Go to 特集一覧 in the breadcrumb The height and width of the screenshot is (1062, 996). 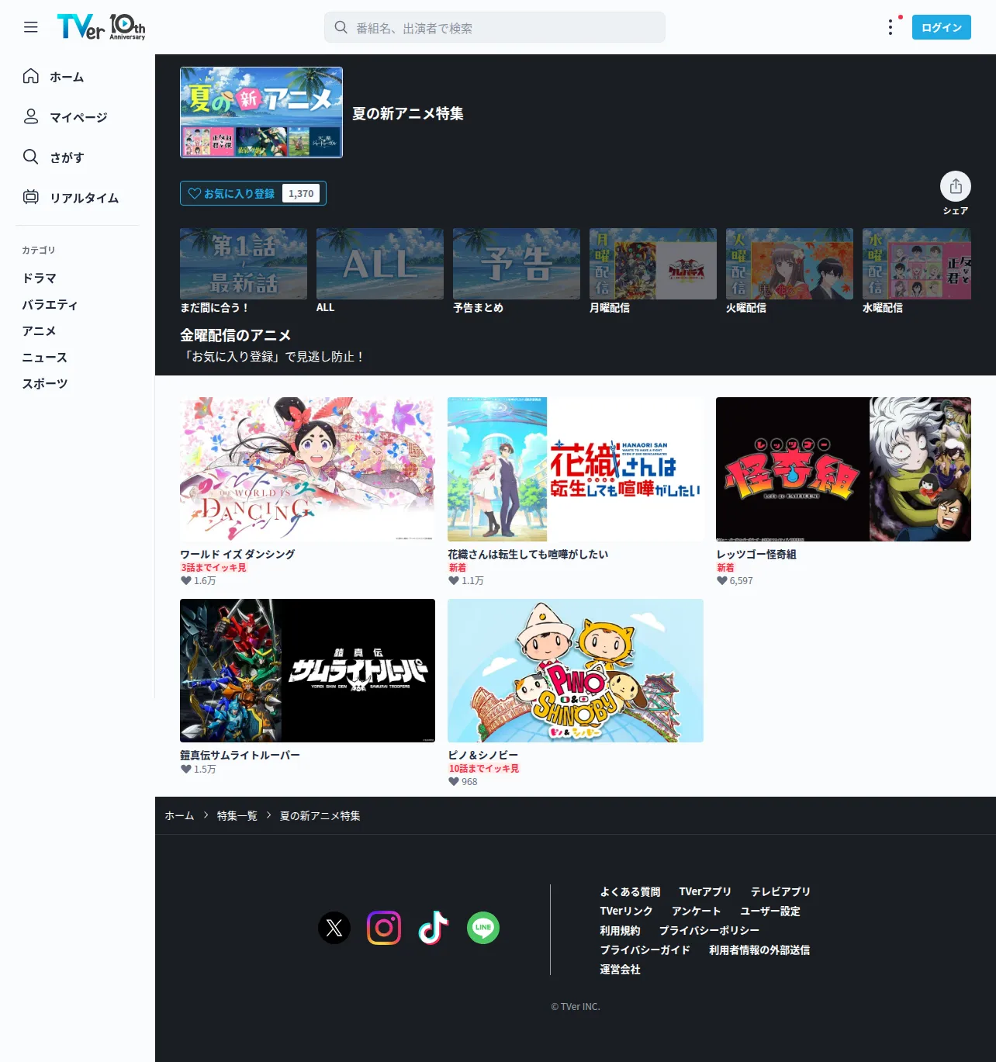[237, 815]
